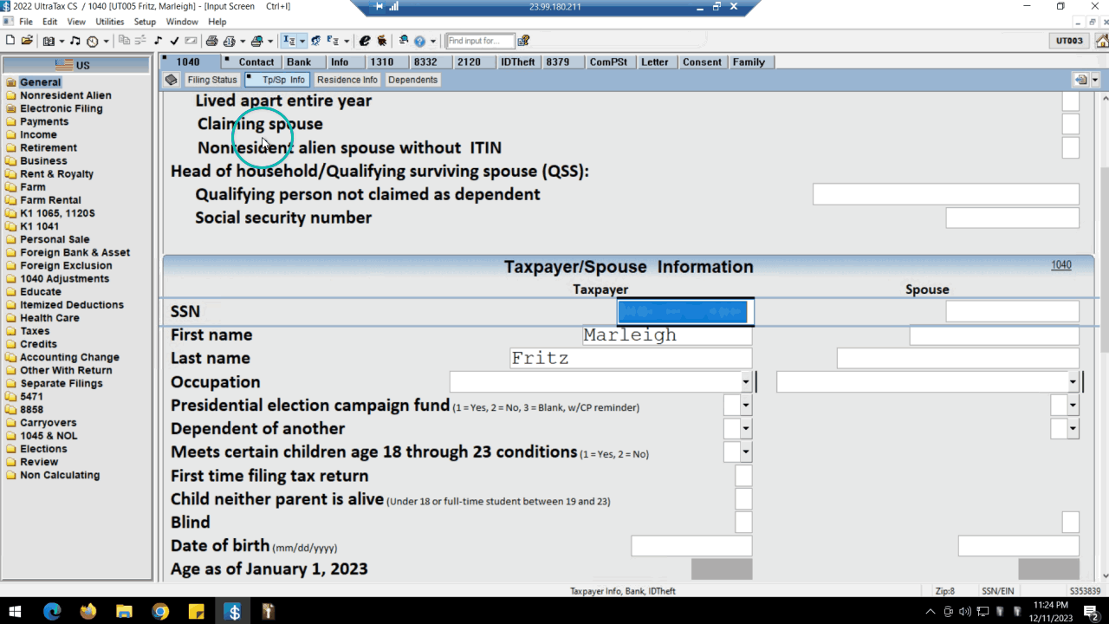
Task: Click the home icon at top right
Action: (x=1102, y=41)
